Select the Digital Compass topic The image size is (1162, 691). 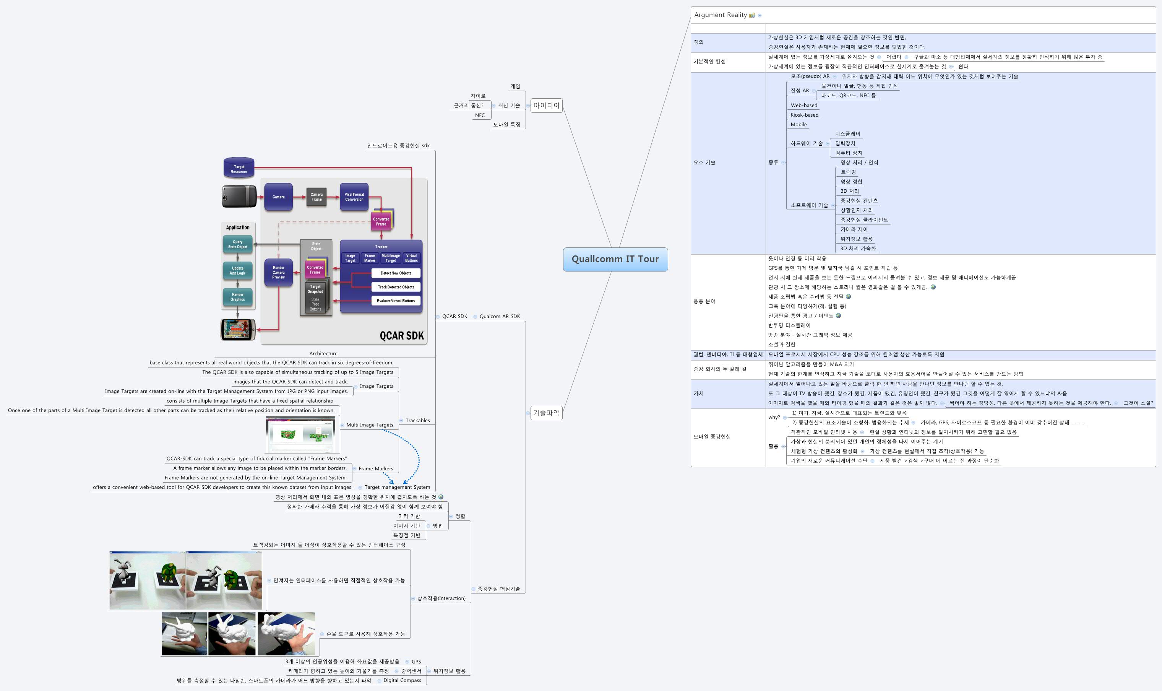click(x=402, y=680)
